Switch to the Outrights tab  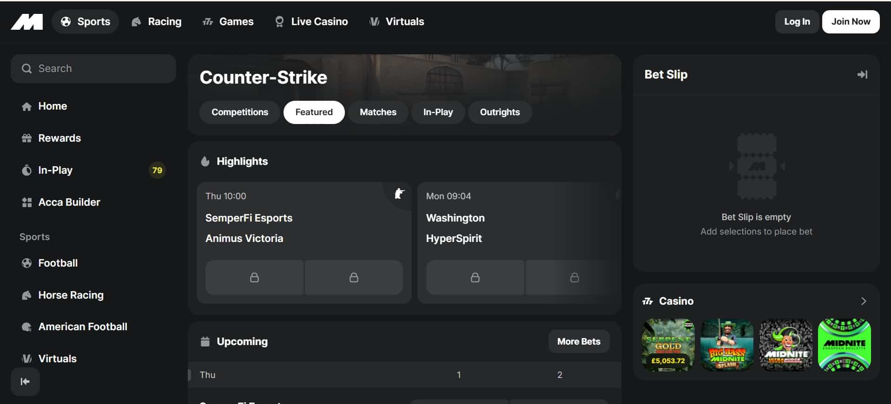pos(500,112)
